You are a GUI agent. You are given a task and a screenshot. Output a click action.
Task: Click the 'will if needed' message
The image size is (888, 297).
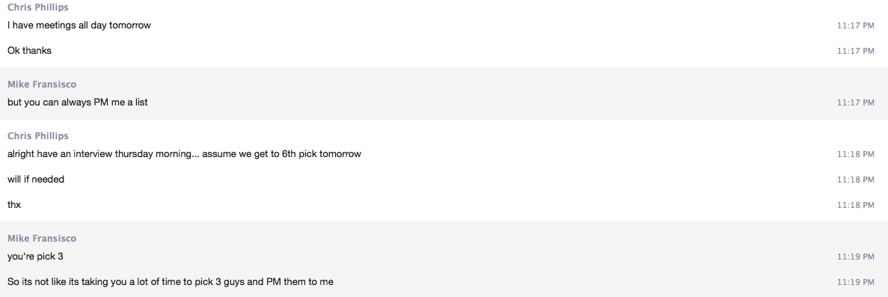click(36, 180)
